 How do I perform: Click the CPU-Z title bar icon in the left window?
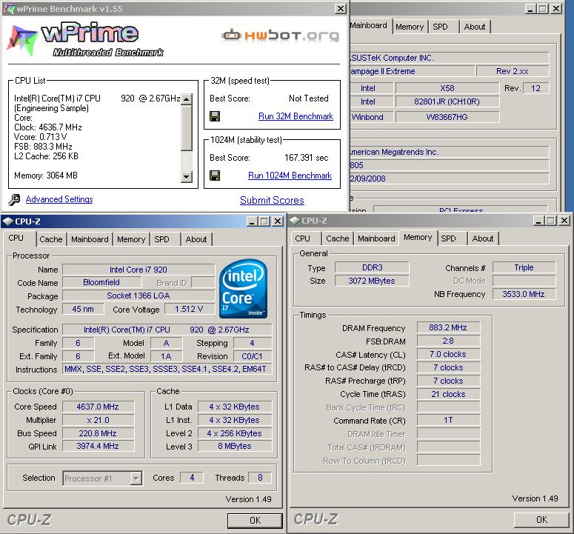(x=8, y=221)
